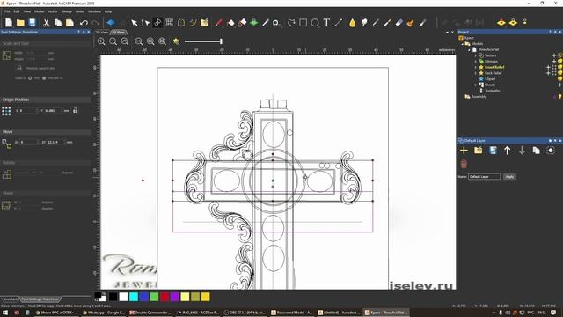Delete the layer using the trash icon
563x317 pixels.
pyautogui.click(x=464, y=164)
